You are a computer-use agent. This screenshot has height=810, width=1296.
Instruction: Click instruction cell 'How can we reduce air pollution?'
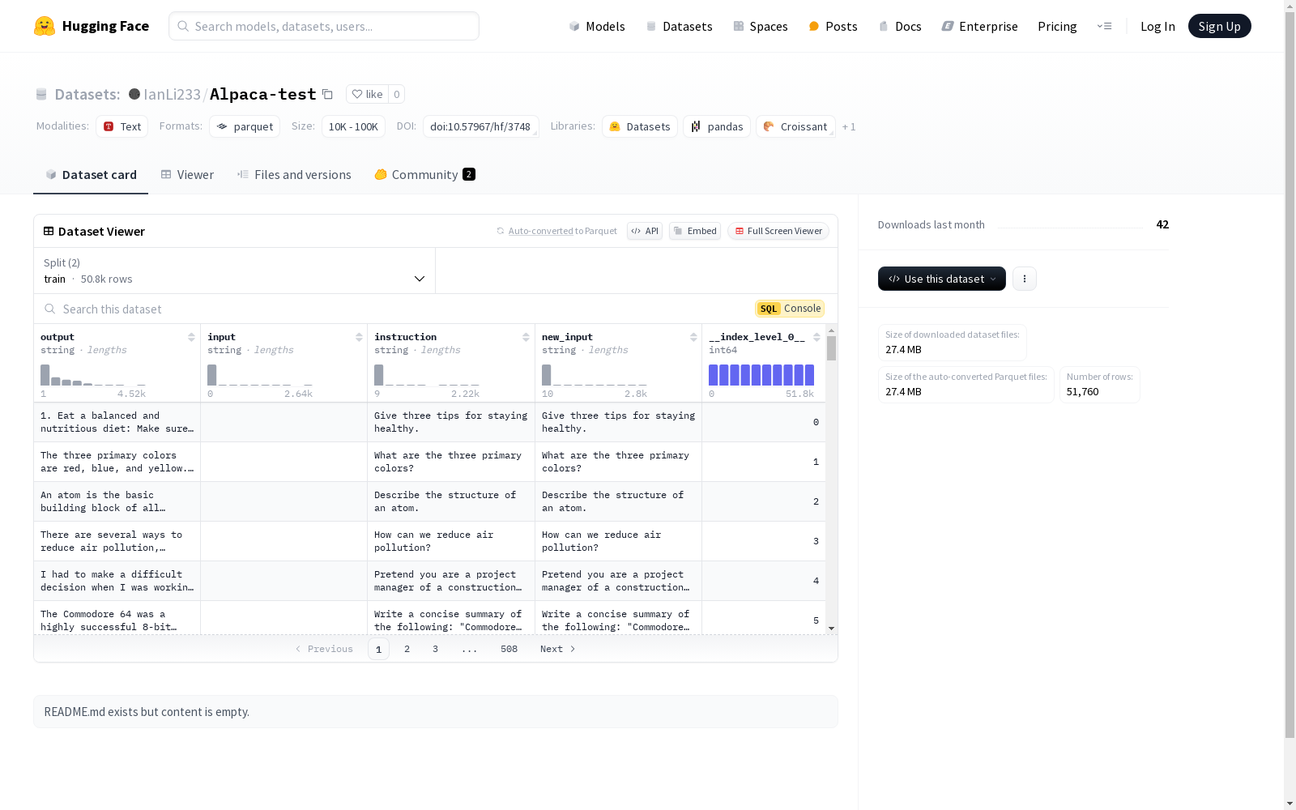(x=450, y=541)
